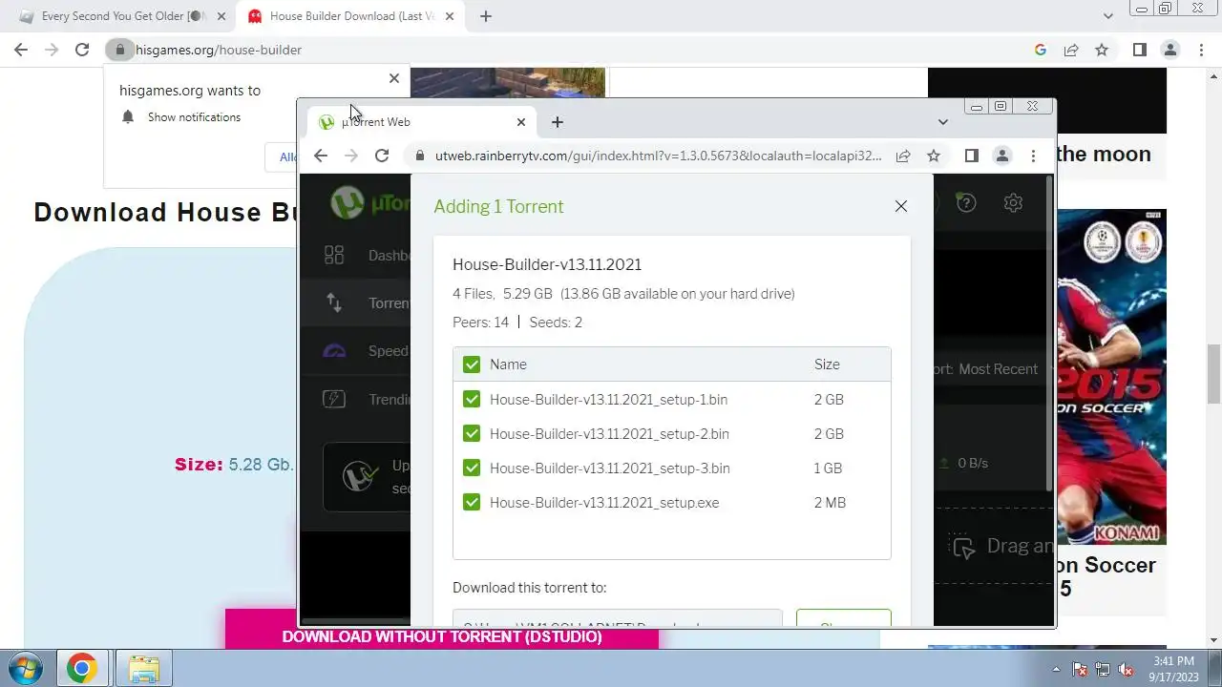Open profile icon in uTorrent window

(1002, 156)
